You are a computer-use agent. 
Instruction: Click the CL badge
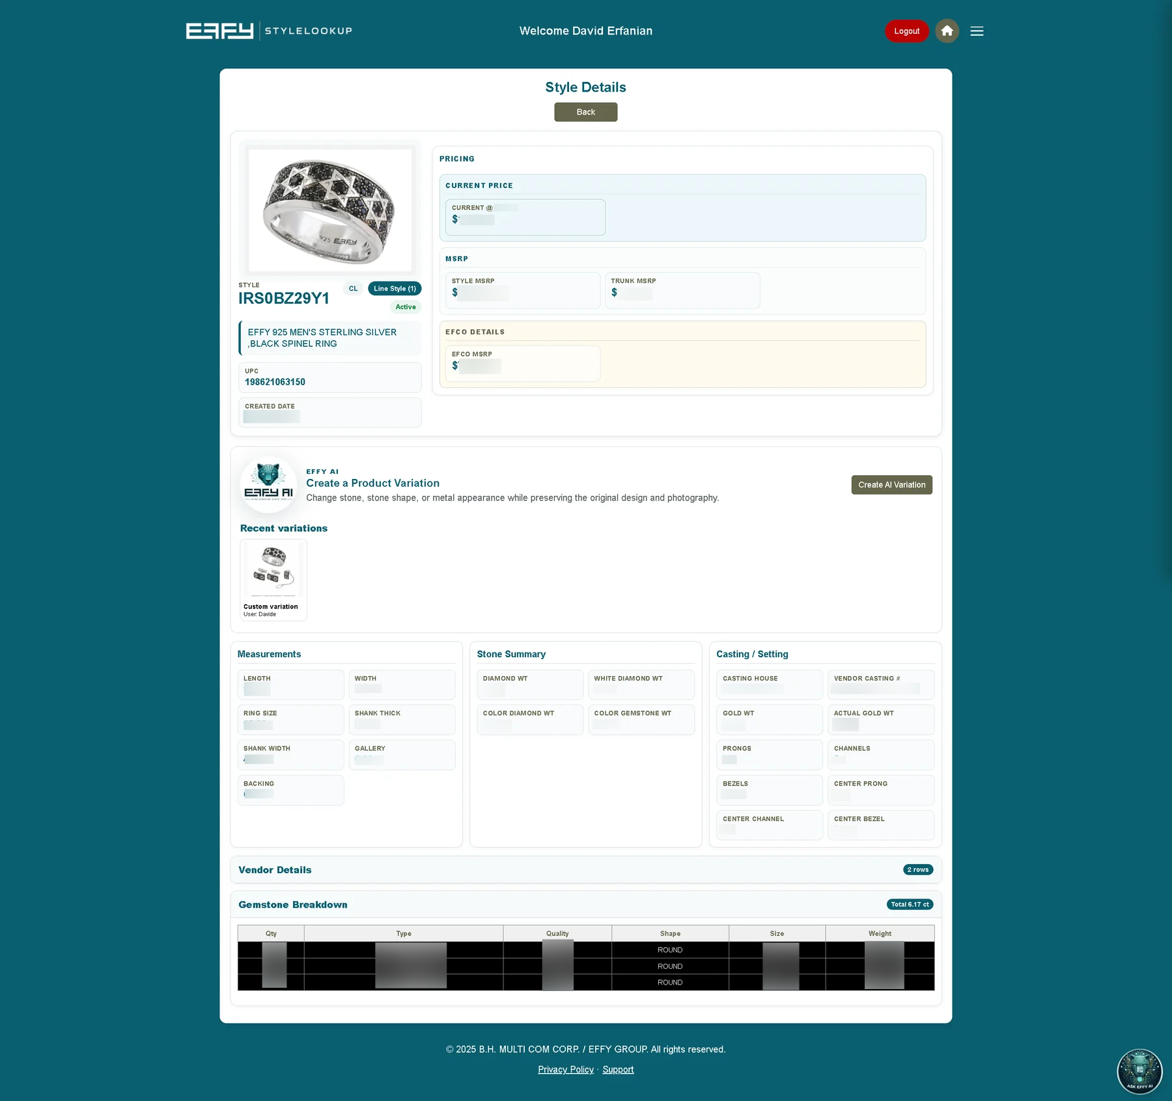pyautogui.click(x=353, y=288)
